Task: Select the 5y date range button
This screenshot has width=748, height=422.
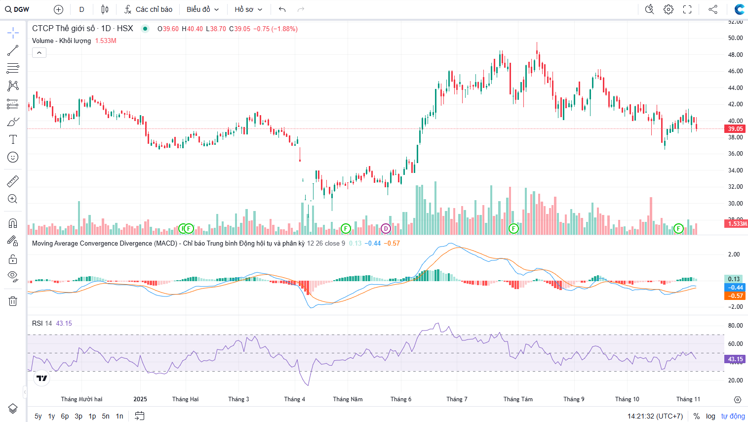Action: [38, 416]
